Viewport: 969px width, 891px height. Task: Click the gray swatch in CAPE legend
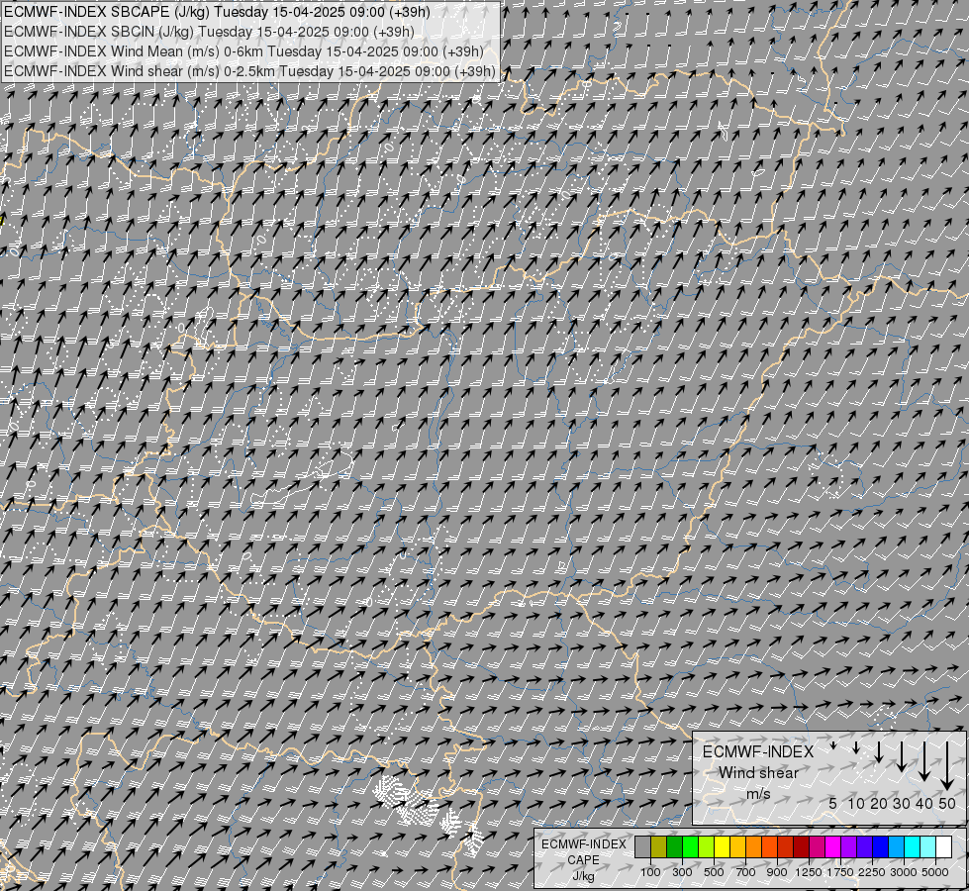[x=642, y=847]
